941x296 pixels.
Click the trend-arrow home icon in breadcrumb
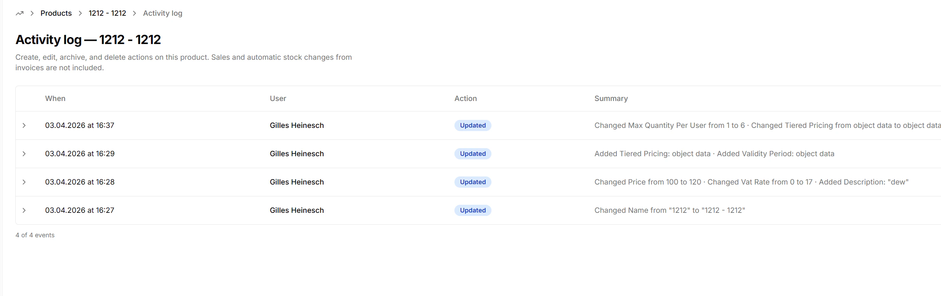coord(20,14)
